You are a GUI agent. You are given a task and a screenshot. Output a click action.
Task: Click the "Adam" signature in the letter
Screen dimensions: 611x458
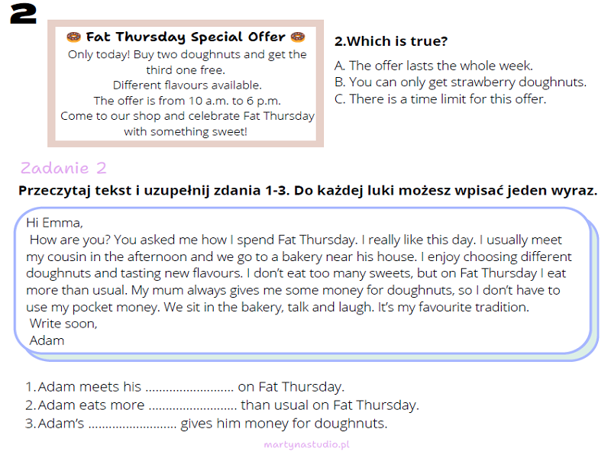point(47,340)
